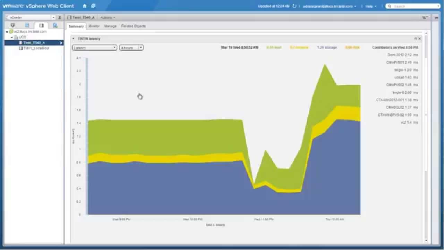Click the Updated at 12:24 AM status text
The width and height of the screenshot is (444, 250).
click(x=273, y=6)
